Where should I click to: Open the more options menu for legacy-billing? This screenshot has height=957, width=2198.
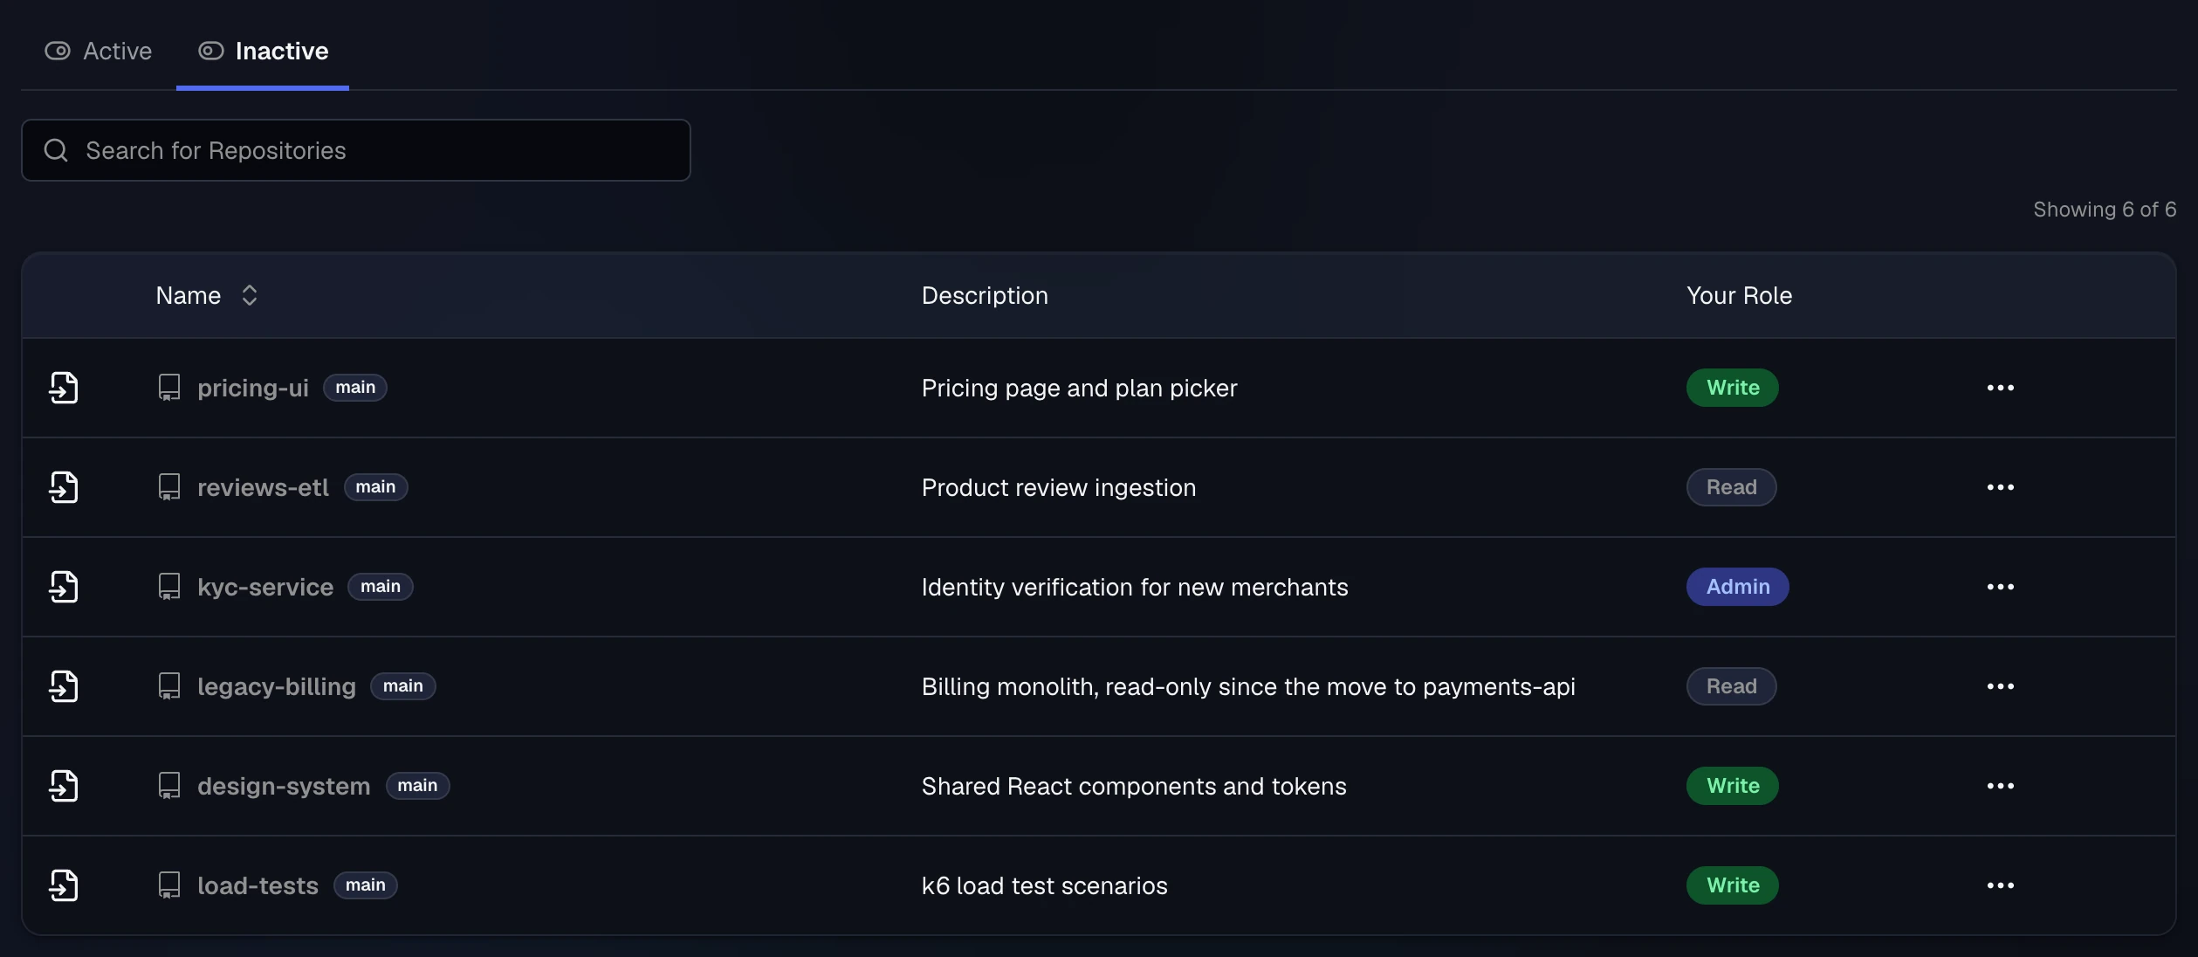click(2000, 686)
